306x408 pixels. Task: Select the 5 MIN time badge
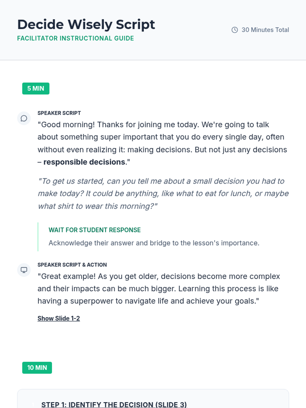[x=36, y=88]
